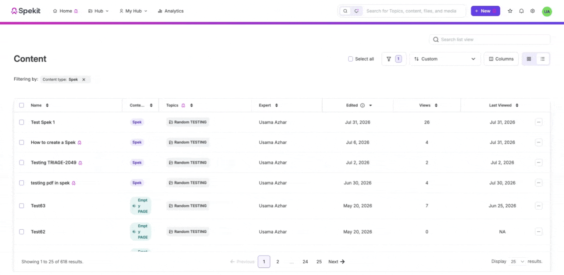
Task: Sort by Content type column
Action: coord(151,105)
